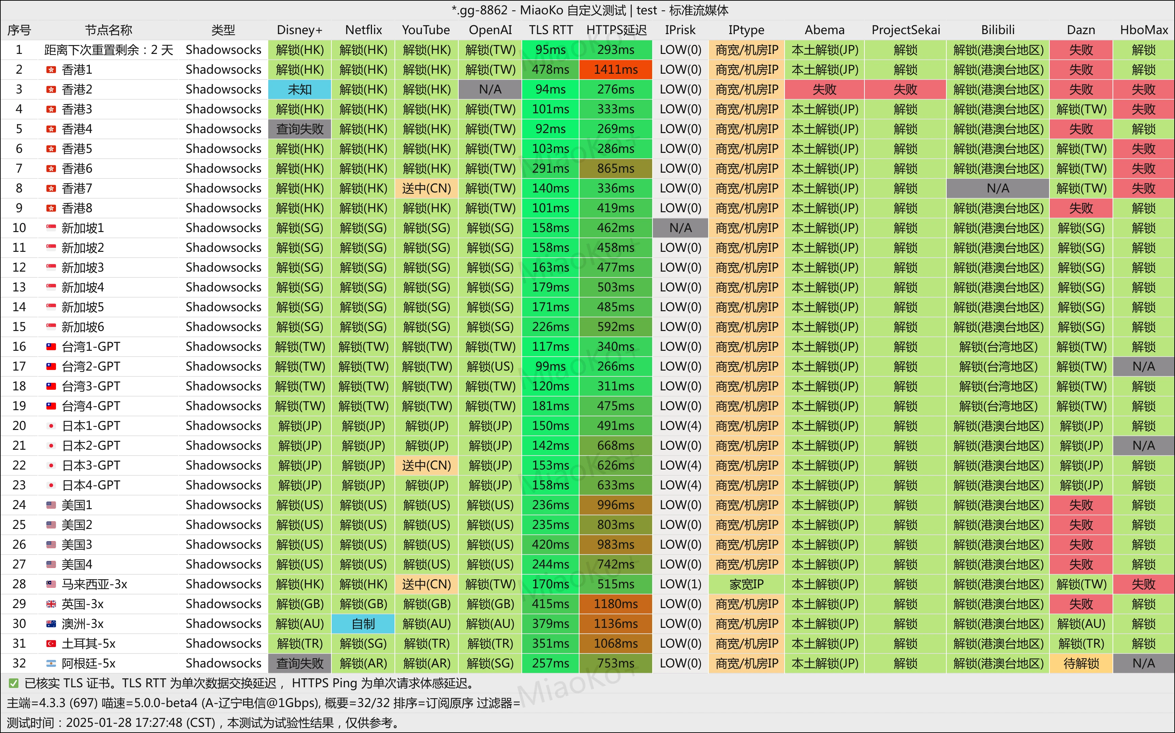Viewport: 1175px width, 733px height.
Task: Click the Hong Kong flag beside 香港8
Action: [51, 209]
